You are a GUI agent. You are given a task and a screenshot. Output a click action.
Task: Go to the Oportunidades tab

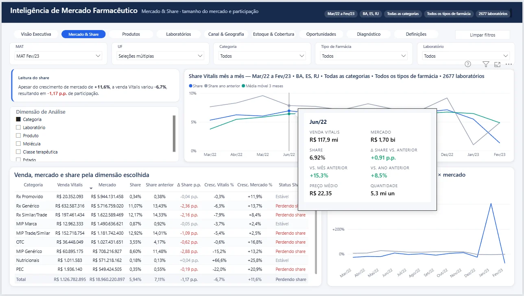pos(321,34)
